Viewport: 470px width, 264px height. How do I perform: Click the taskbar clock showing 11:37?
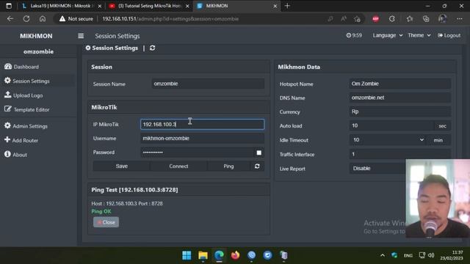(452, 255)
